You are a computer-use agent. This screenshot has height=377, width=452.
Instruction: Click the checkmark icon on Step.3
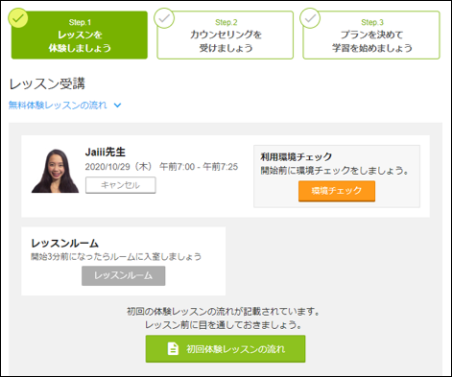pyautogui.click(x=310, y=18)
